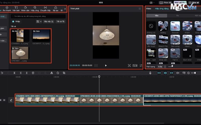Apply the Gợn sóng animation effect
Image resolution: width=201 pixels, height=125 pixels.
175,39
